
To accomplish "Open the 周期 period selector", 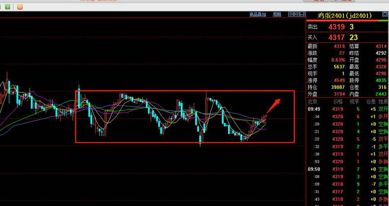I will click(x=277, y=15).
